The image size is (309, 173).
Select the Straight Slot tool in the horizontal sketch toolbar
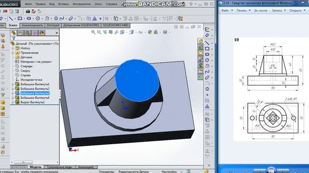coord(29,19)
